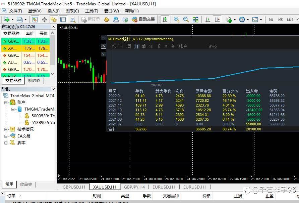Viewport: 299px width, 203px height.
Task: Collapse the MTDriver statistics panel minus button
Action: pos(103,38)
